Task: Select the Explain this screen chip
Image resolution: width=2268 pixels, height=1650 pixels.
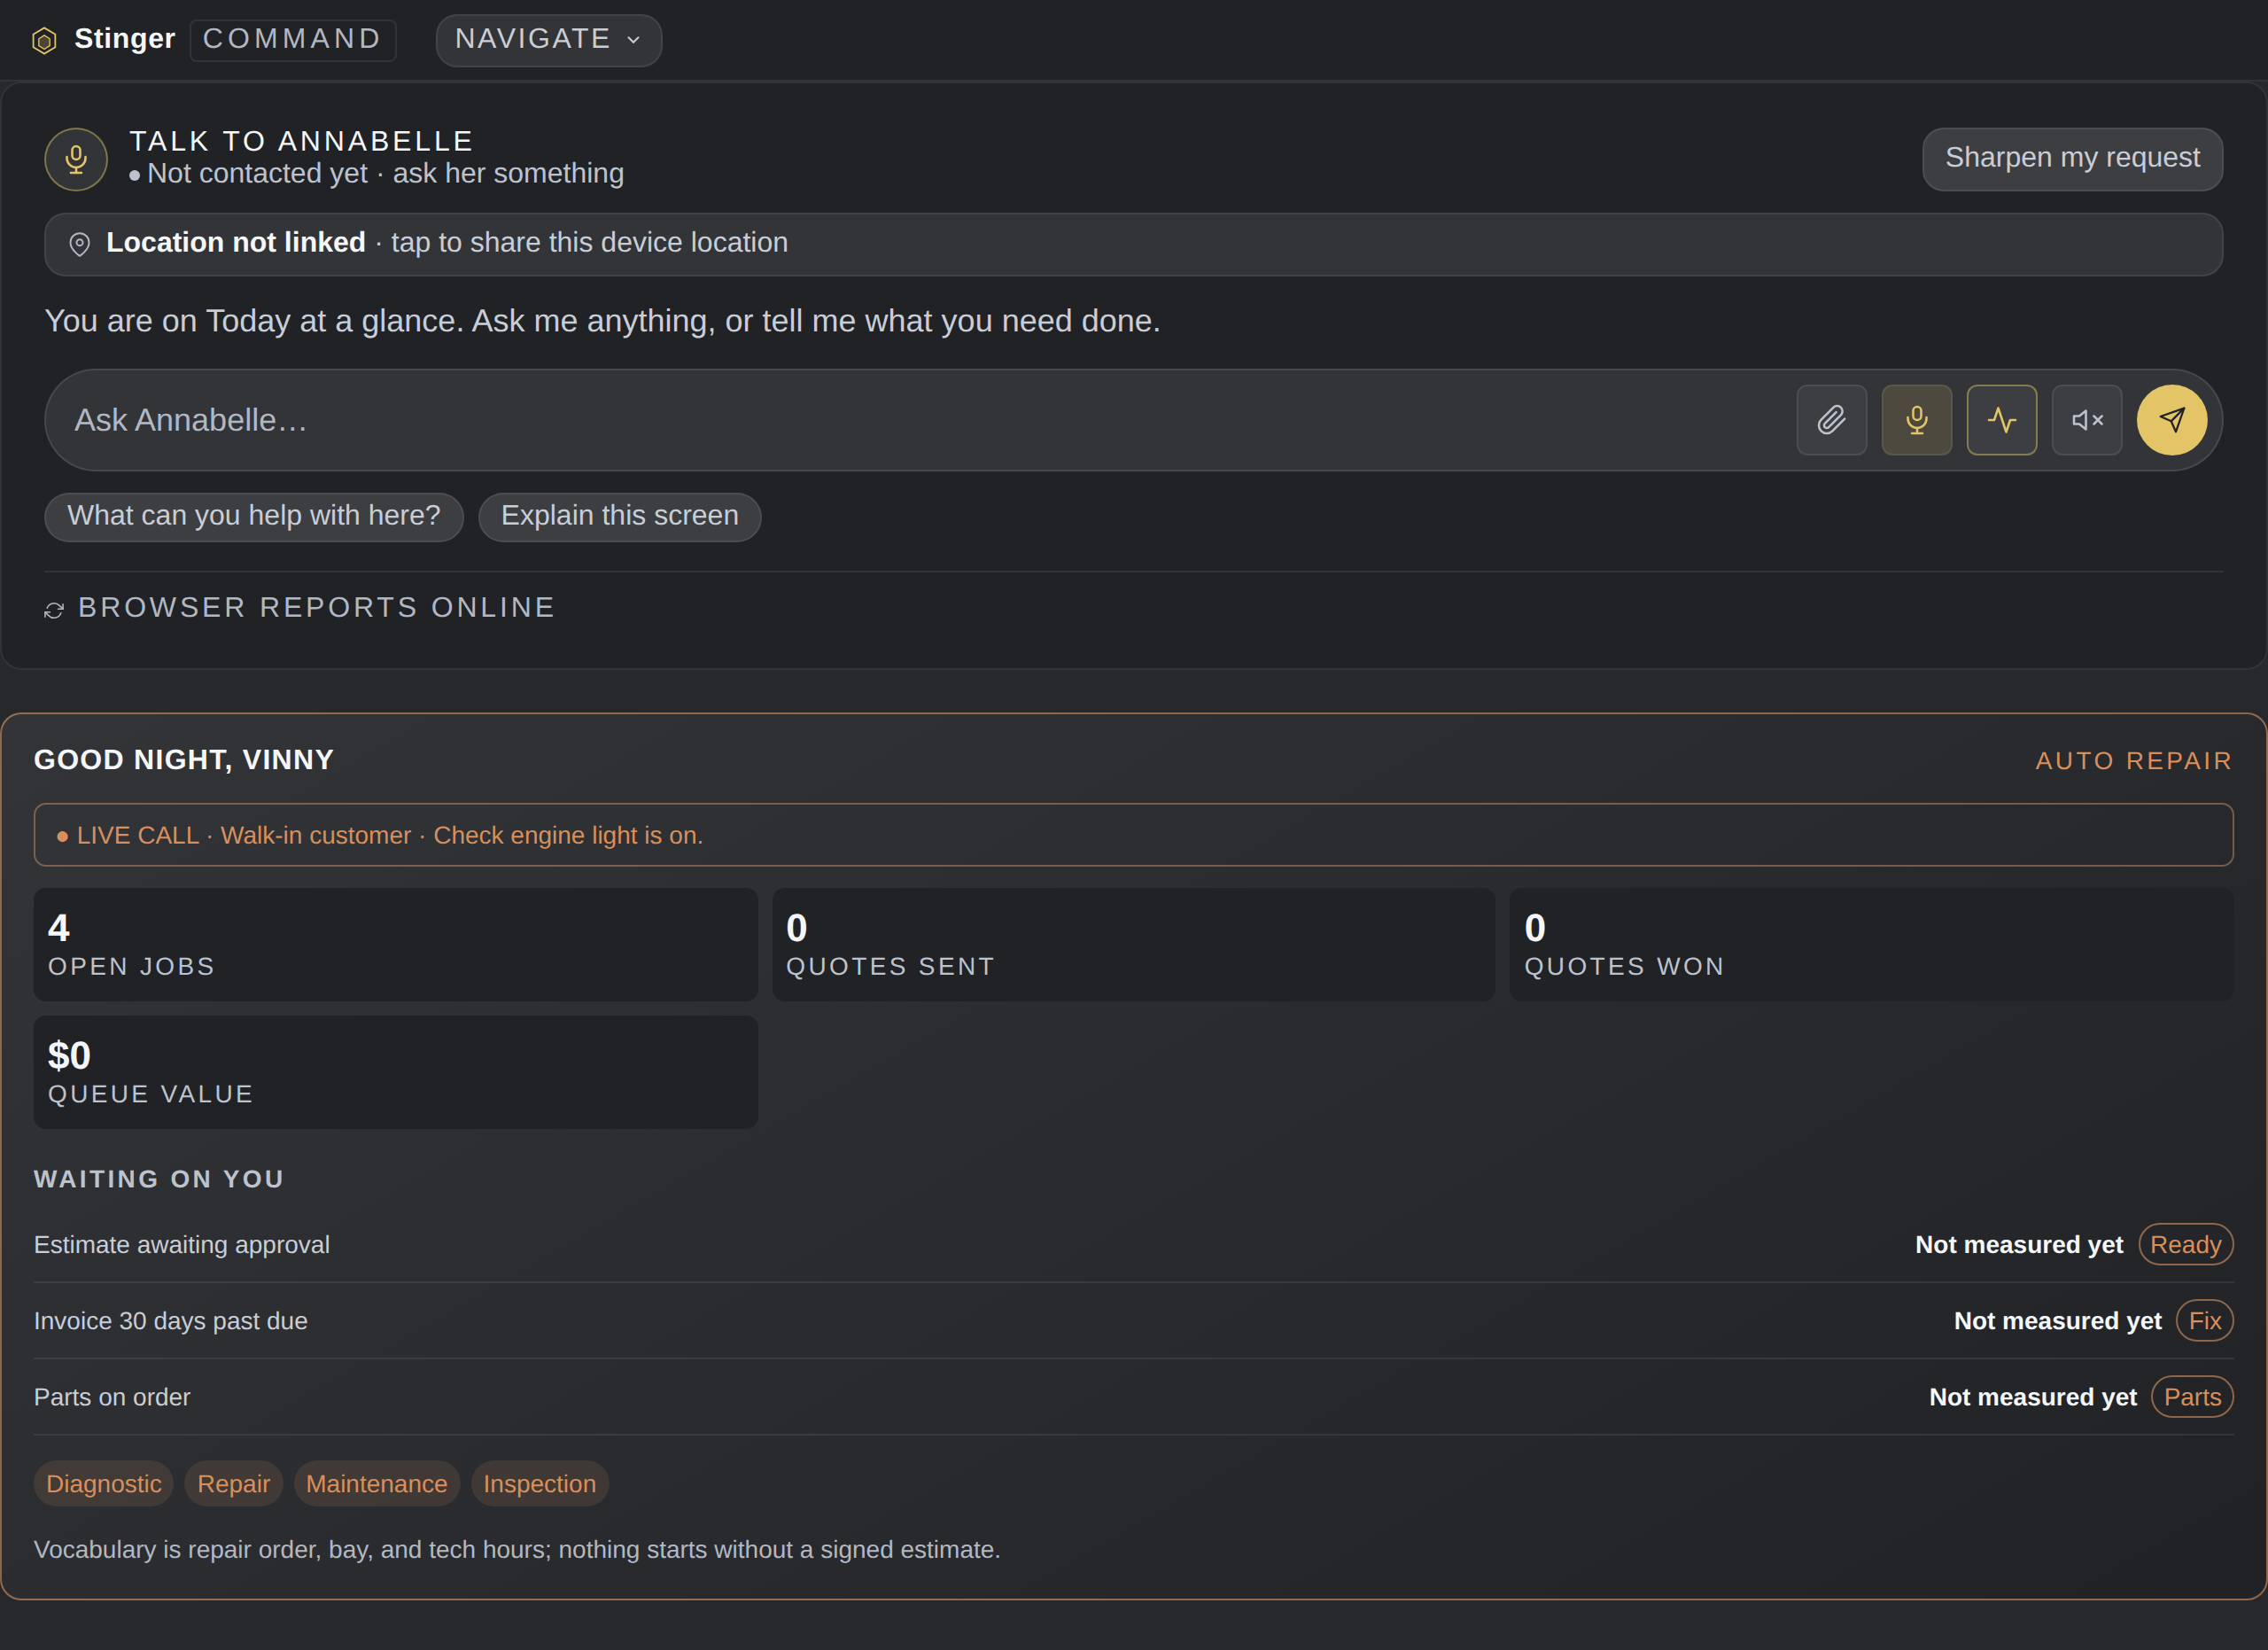Action: [x=619, y=516]
